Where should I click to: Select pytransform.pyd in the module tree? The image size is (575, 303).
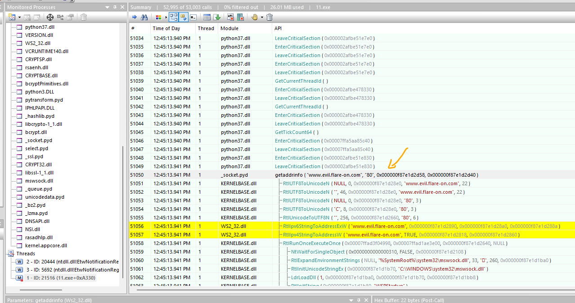[x=44, y=100]
